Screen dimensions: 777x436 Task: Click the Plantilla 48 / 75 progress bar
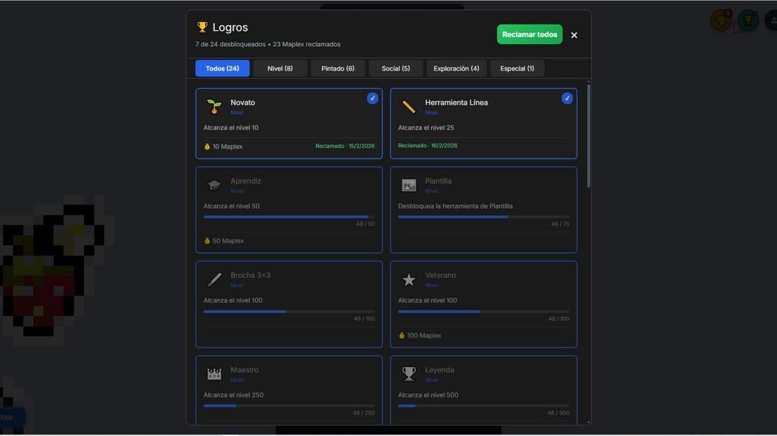point(484,217)
